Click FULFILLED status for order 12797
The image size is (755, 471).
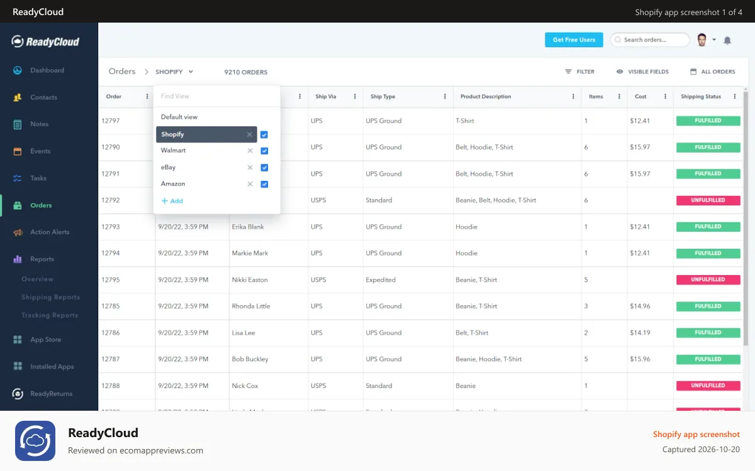(x=708, y=121)
